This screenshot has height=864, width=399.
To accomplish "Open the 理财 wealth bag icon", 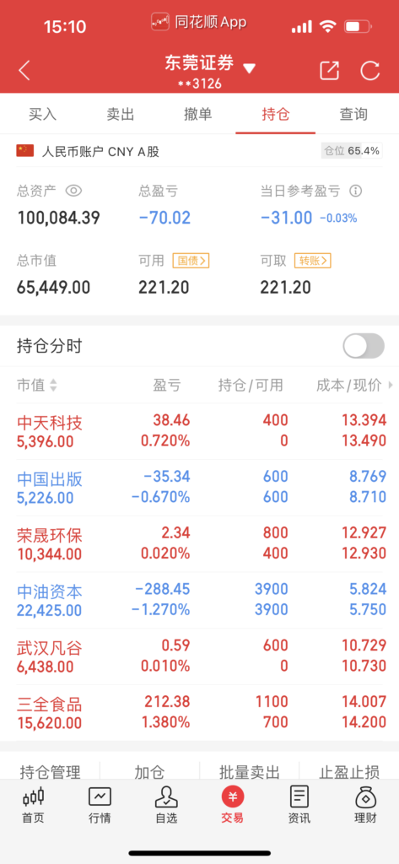I will click(366, 796).
